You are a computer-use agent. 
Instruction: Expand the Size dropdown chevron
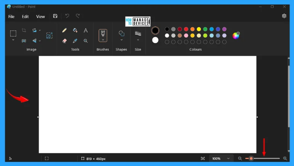point(138,40)
